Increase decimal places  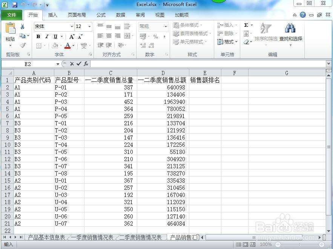[x=143, y=46]
